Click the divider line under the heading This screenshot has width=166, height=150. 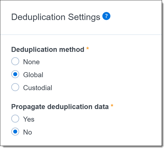pos(81,35)
